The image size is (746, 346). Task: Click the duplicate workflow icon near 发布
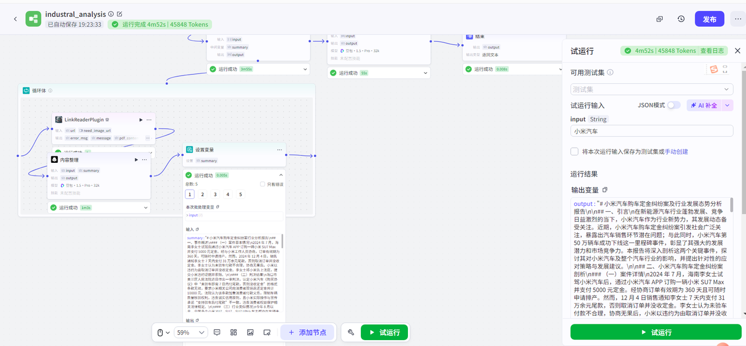pyautogui.click(x=660, y=19)
